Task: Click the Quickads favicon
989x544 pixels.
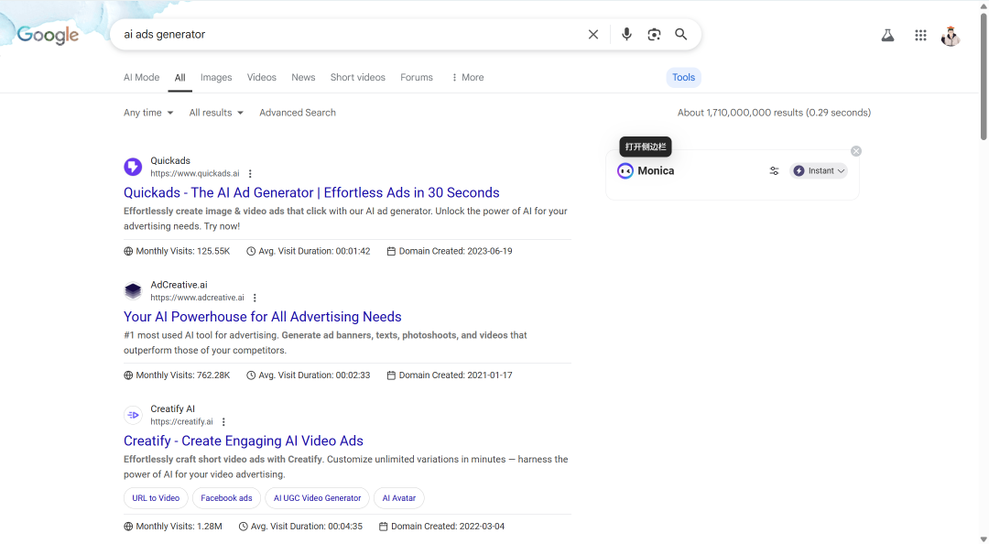Action: click(133, 167)
